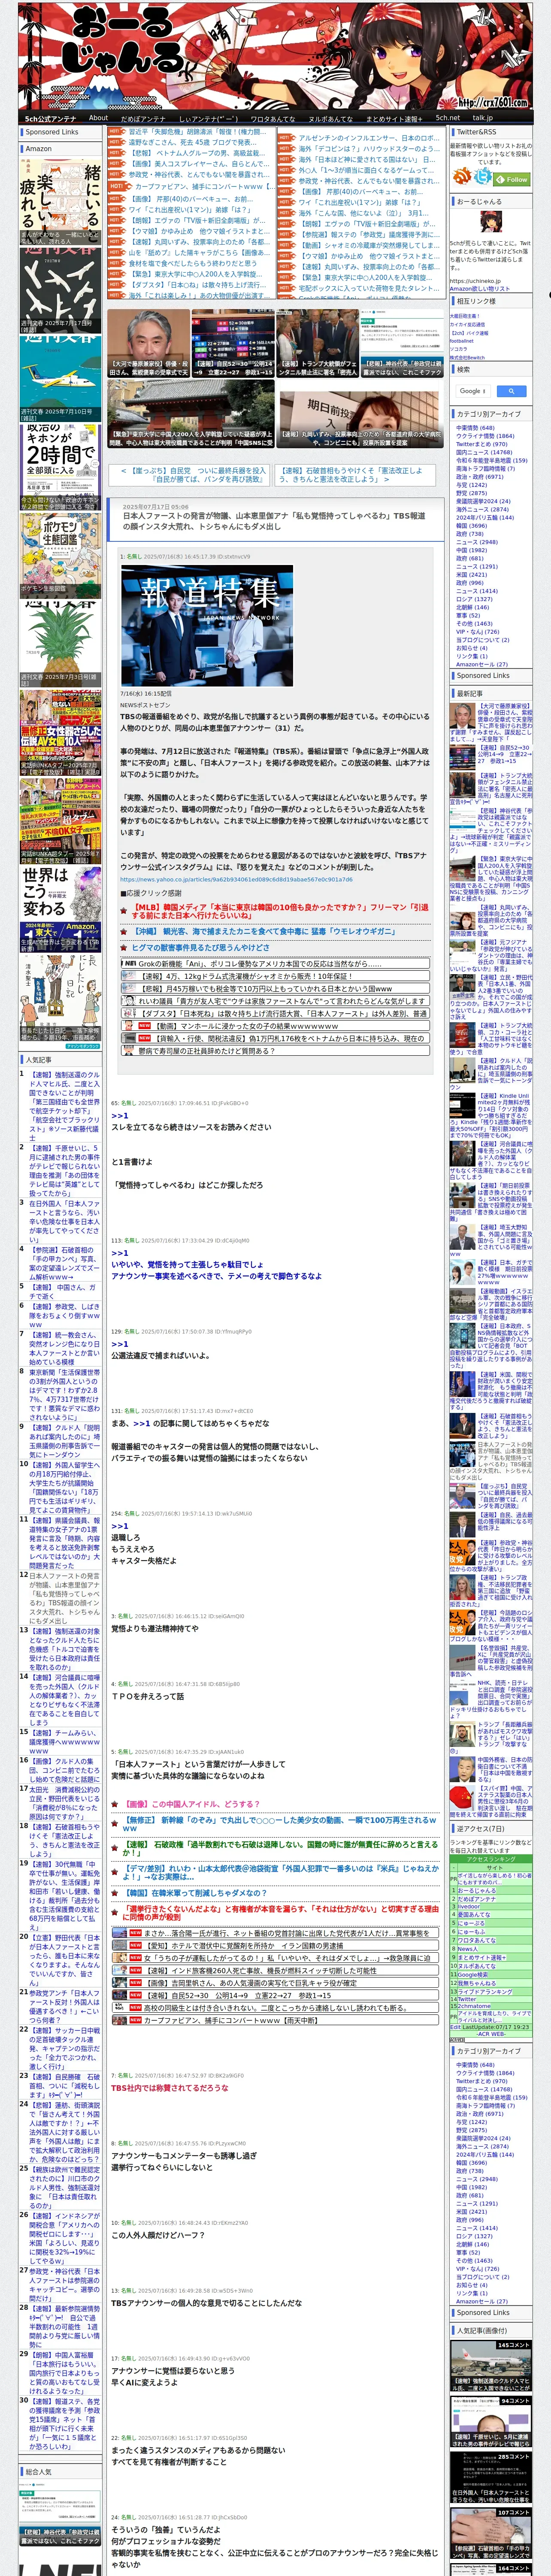The width and height of the screenshot is (551, 2576).
Task: Open カイカイ反応通信 mutual link
Action: tap(467, 324)
